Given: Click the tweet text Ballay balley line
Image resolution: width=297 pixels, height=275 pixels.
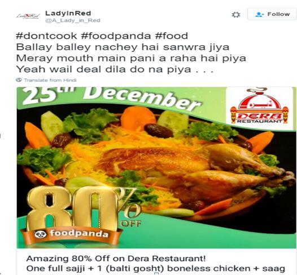Looking at the screenshot, I should pyautogui.click(x=123, y=47).
